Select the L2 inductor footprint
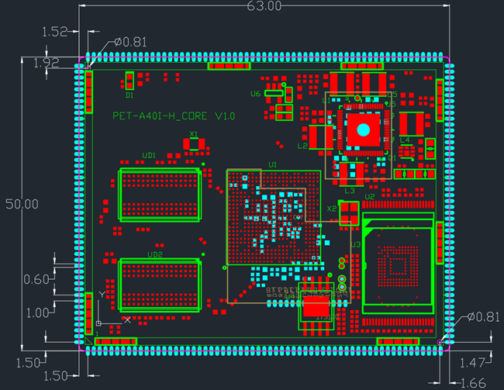Viewport: 504px width, 390px height. tap(321, 137)
